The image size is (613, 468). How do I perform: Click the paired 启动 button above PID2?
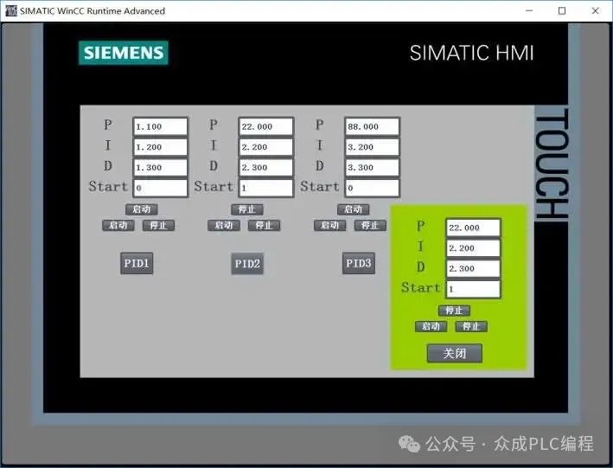tap(224, 226)
